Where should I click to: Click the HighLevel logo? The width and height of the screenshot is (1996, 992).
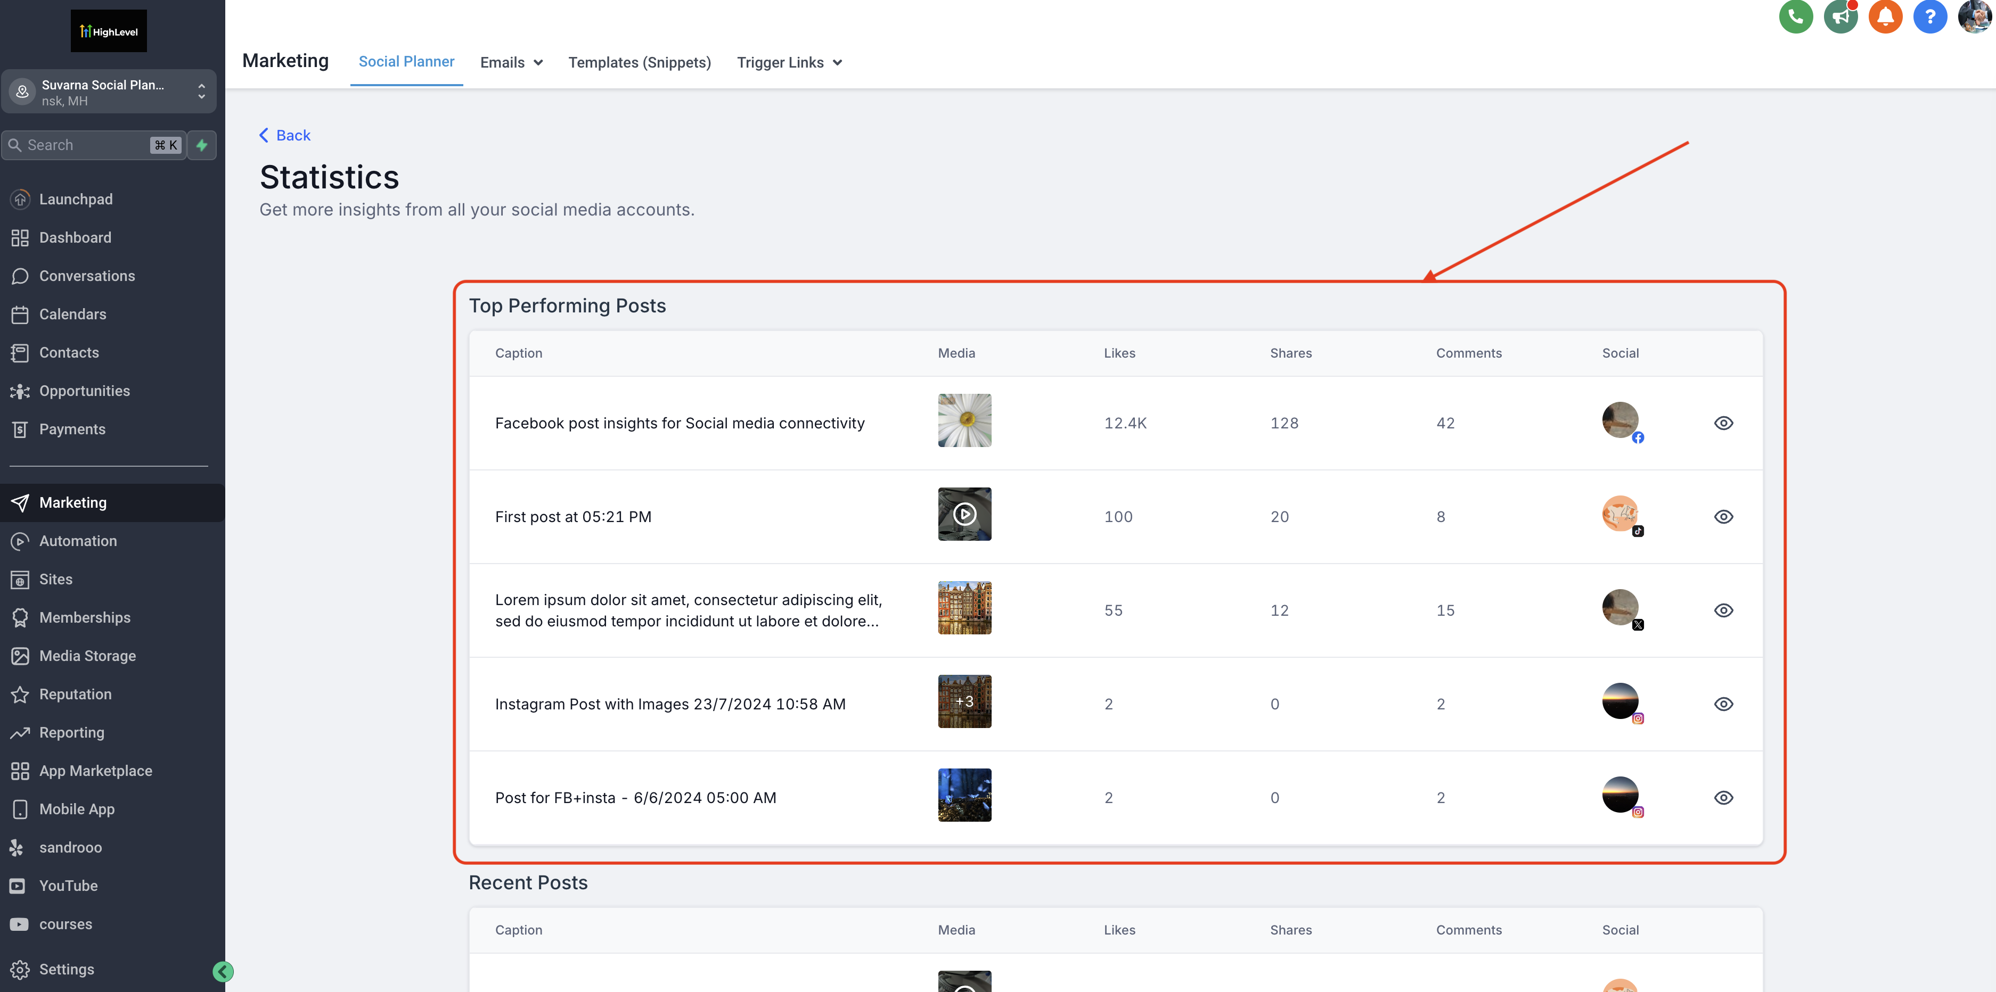pos(109,31)
